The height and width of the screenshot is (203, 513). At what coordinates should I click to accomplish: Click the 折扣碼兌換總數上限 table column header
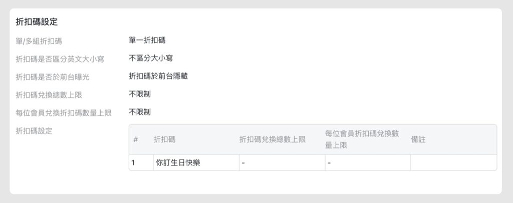[x=273, y=139]
